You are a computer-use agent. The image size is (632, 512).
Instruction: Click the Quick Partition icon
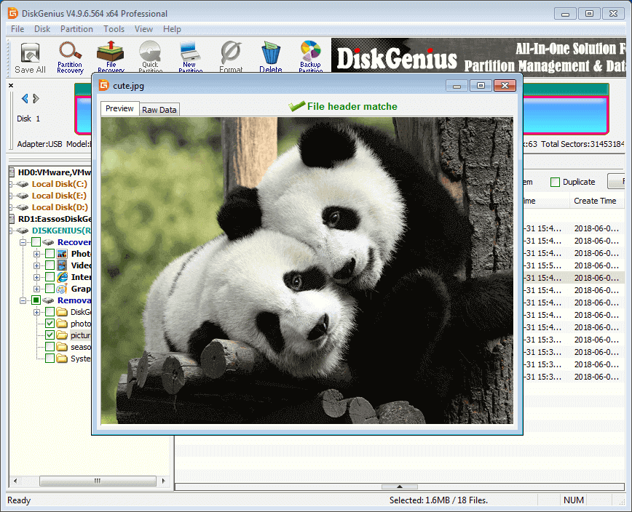pos(150,57)
